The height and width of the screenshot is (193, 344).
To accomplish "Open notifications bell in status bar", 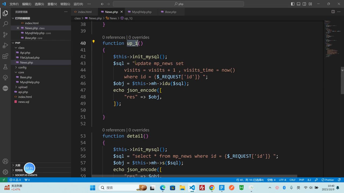I will point(339,180).
